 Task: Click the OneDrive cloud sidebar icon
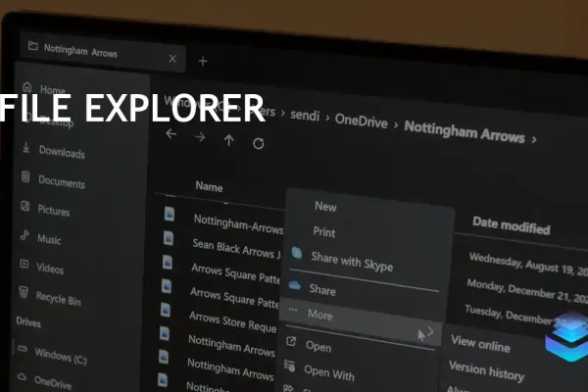pos(23,376)
